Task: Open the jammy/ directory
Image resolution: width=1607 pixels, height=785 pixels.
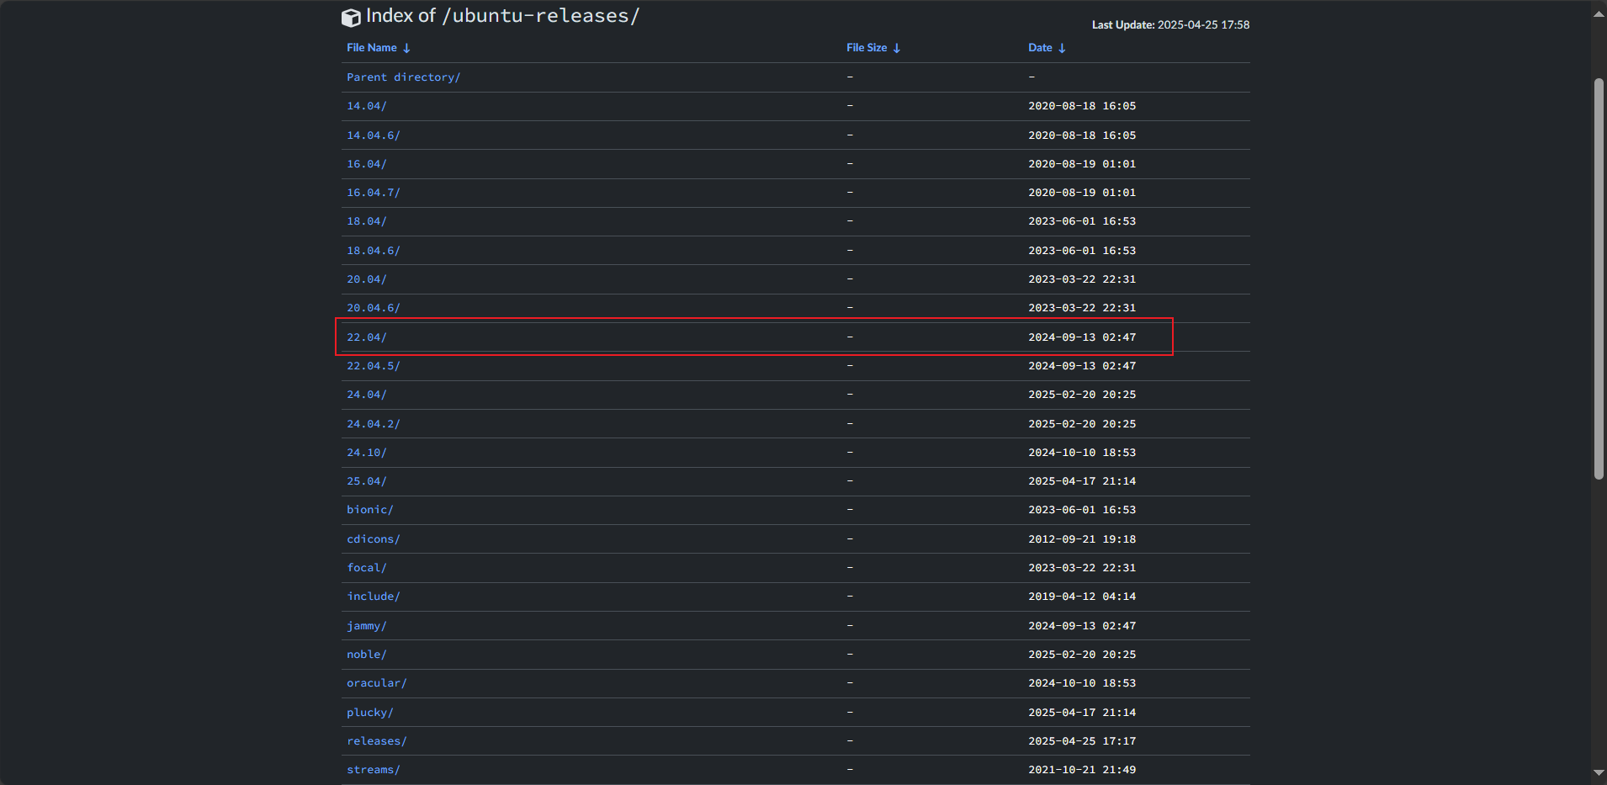Action: (366, 626)
